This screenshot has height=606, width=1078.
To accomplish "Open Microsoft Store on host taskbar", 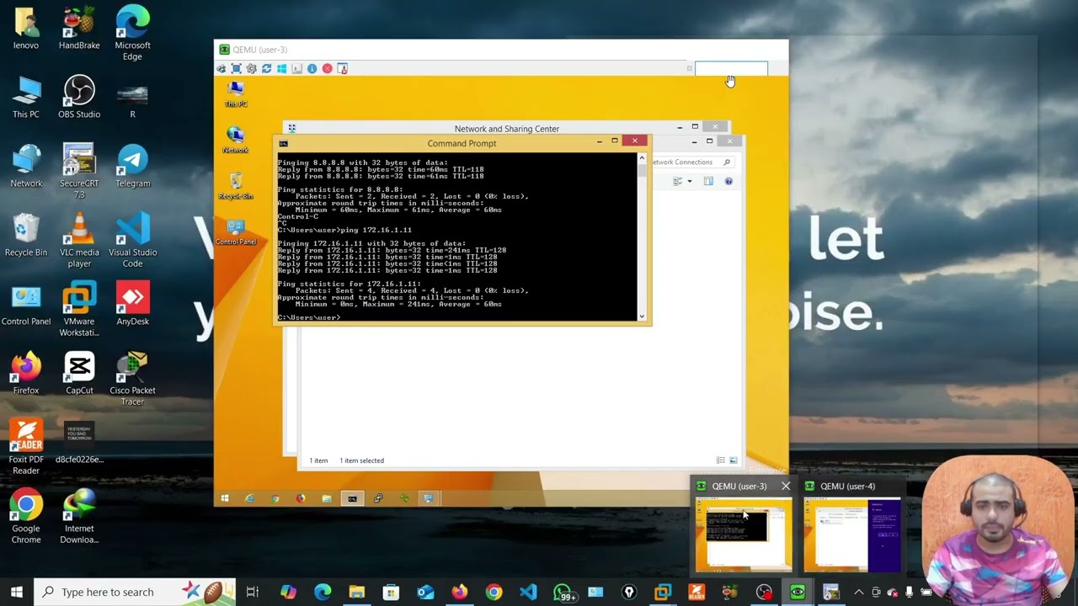I will coord(391,593).
